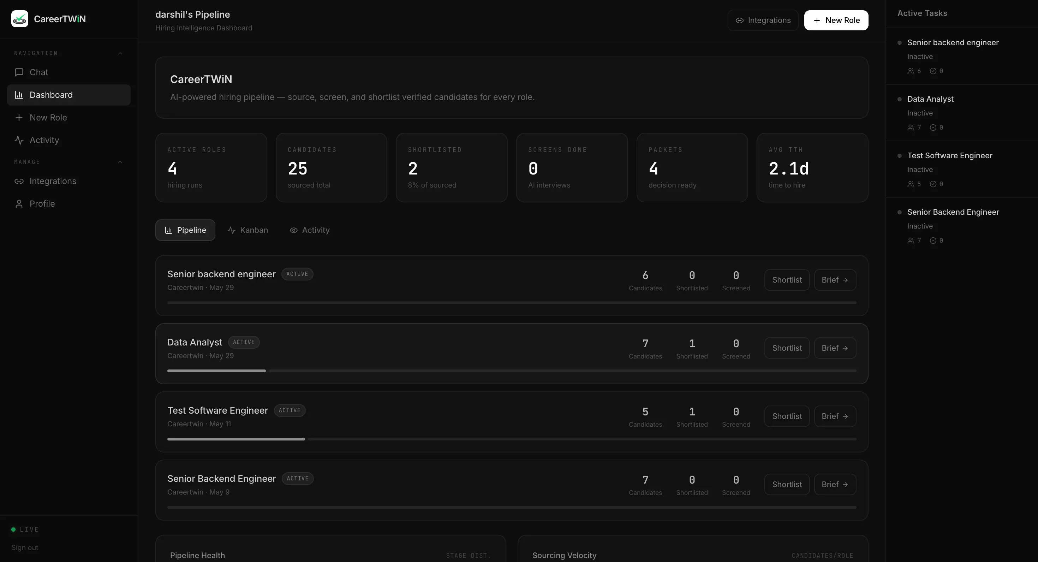Click Shortlist for Data Analyst
1038x562 pixels.
click(787, 348)
